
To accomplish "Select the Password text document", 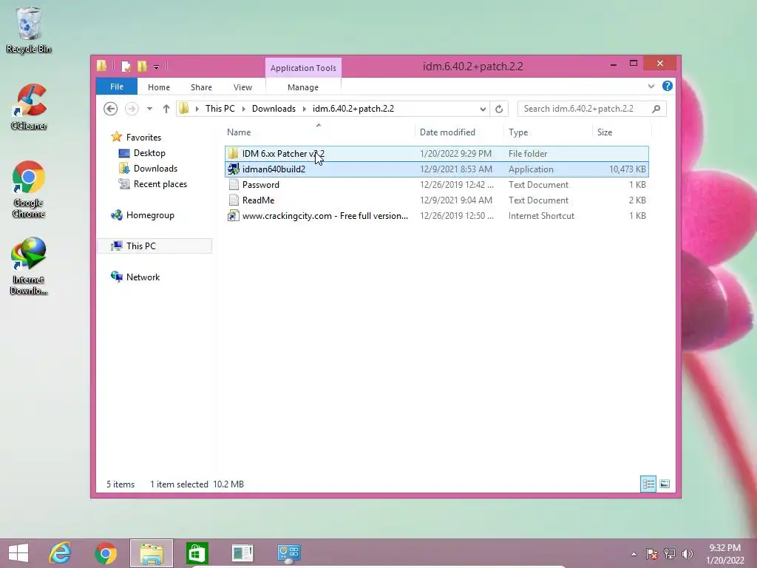I will 437,184.
